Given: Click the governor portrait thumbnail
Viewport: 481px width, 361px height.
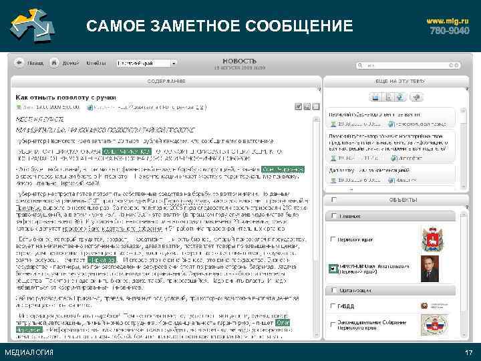Looking at the screenshot, I should (430, 269).
